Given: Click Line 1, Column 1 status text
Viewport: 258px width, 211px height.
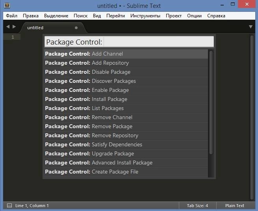Looking at the screenshot, I should tap(32, 205).
